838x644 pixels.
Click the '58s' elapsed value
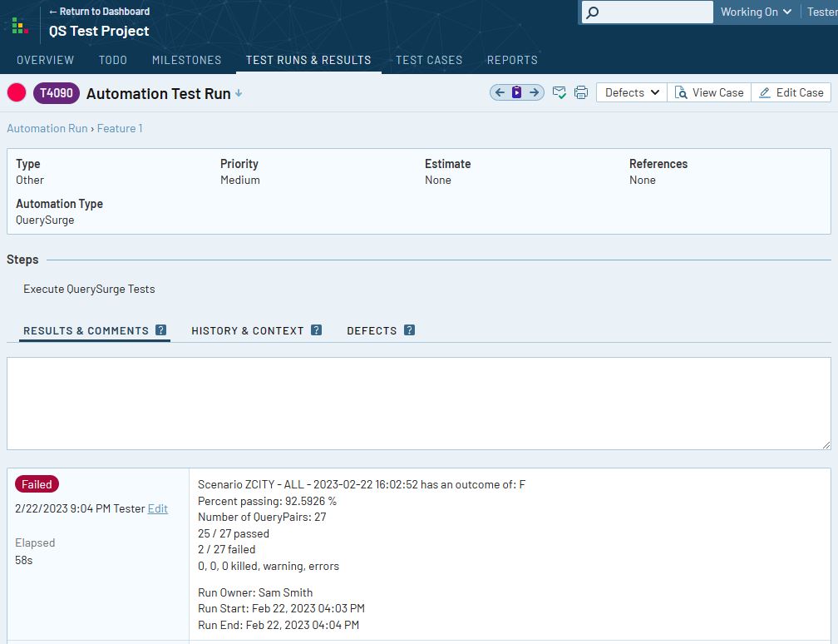pos(24,560)
